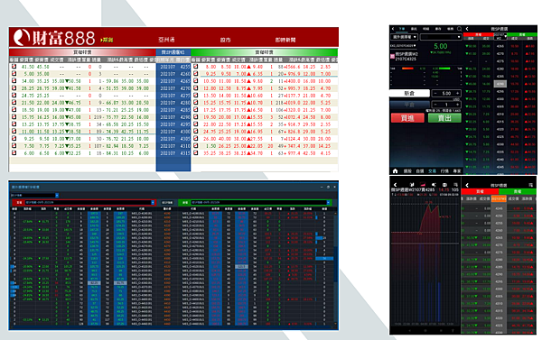The height and width of the screenshot is (340, 542).
Task: Tap the highlighted 4290 strike in the upper mobile chain
Action: (500, 84)
